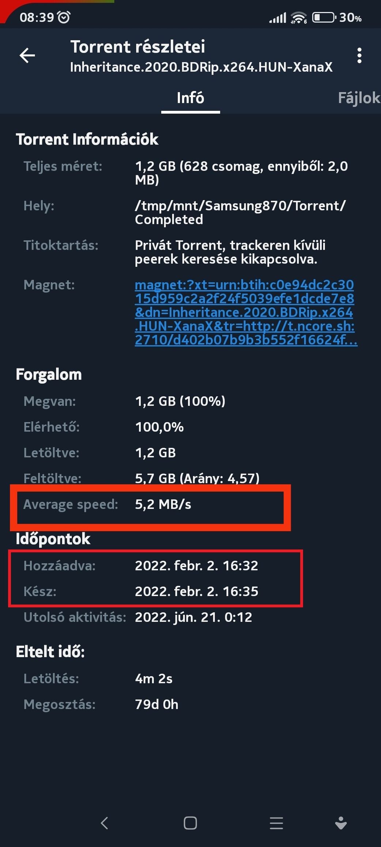Tap the Utolsó aktivitás date entry
The width and height of the screenshot is (381, 847).
(138, 617)
